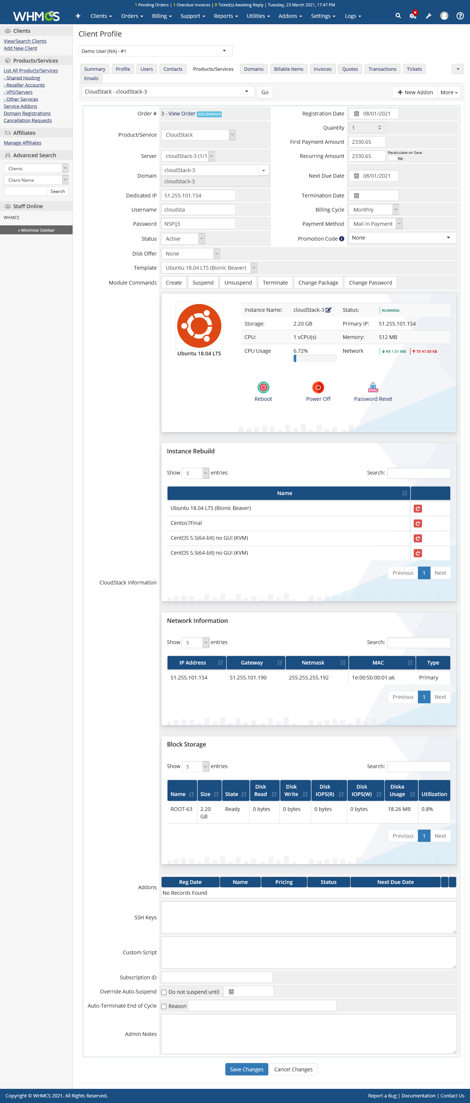The width and height of the screenshot is (470, 1103).
Task: Rebuild with Ubuntu 18.04 LTS (Bionic Beaver) icon
Action: point(418,508)
